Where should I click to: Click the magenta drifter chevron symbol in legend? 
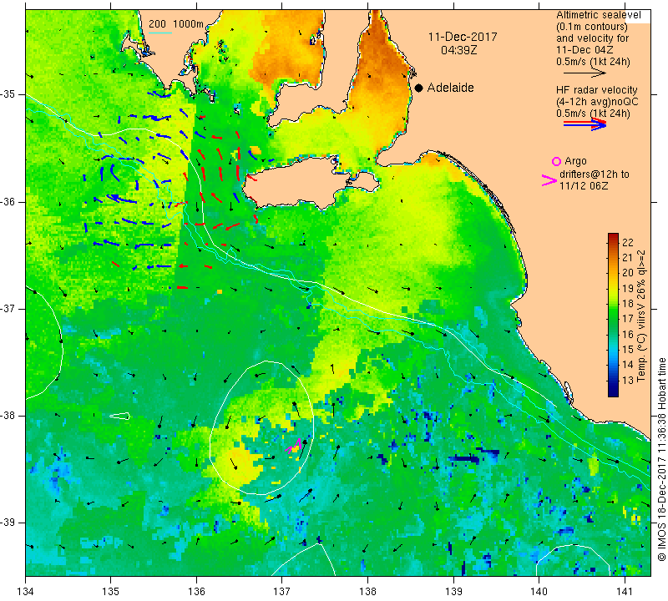(549, 180)
